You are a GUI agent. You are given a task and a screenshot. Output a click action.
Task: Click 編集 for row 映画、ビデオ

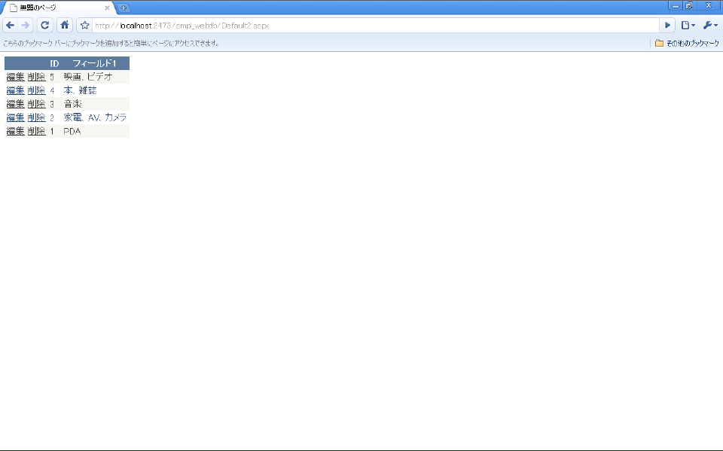click(15, 77)
